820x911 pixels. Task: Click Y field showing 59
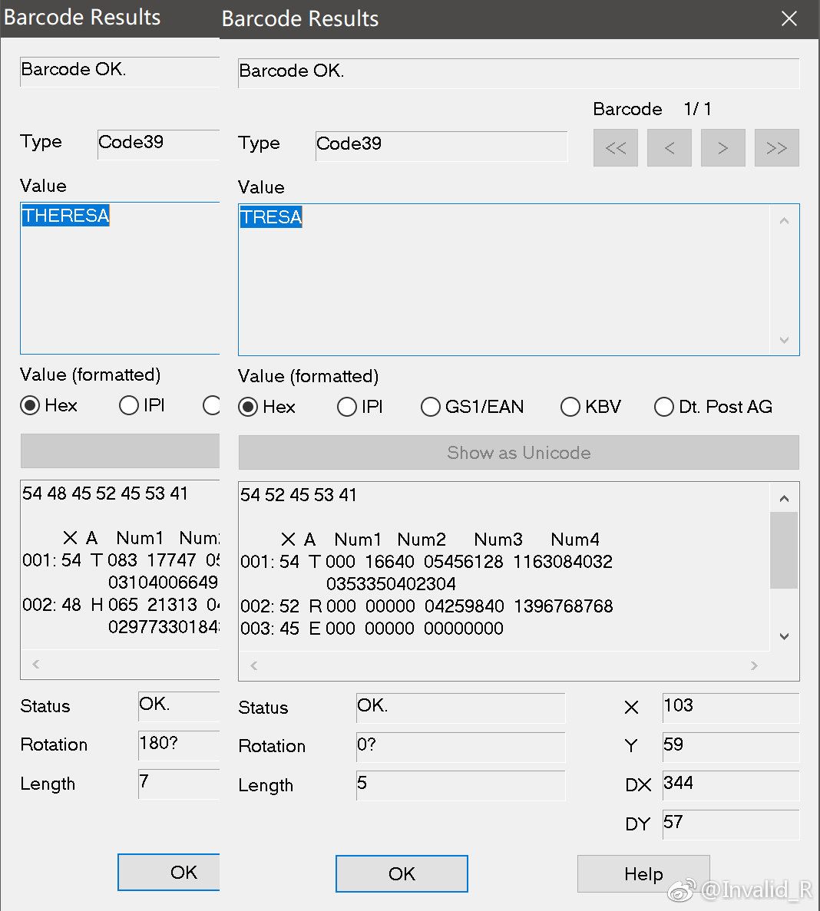tap(730, 747)
